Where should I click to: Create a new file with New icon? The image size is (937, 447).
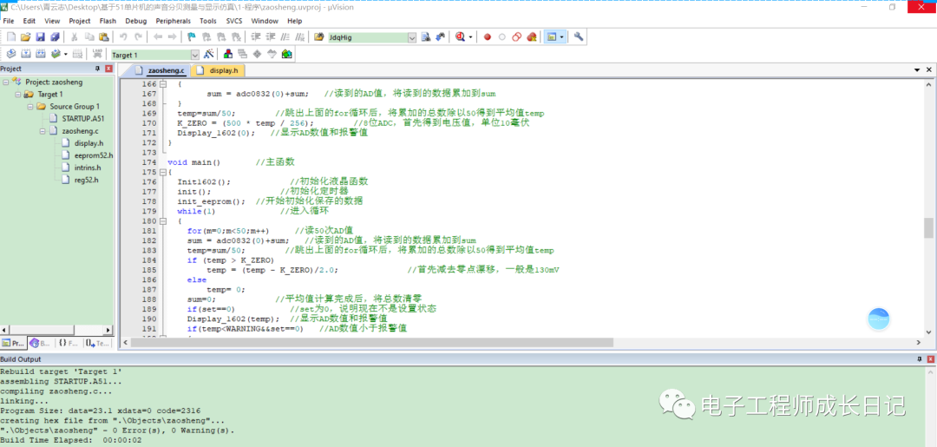click(10, 36)
